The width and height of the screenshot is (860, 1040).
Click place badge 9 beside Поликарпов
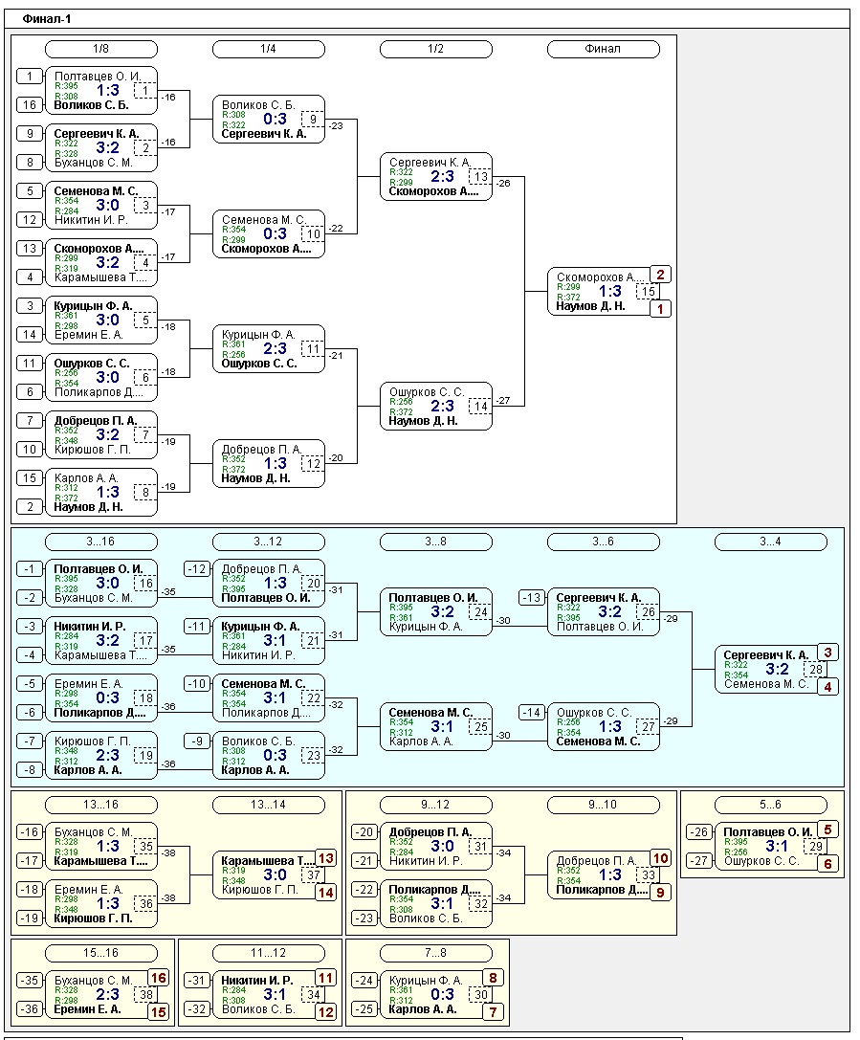[660, 892]
